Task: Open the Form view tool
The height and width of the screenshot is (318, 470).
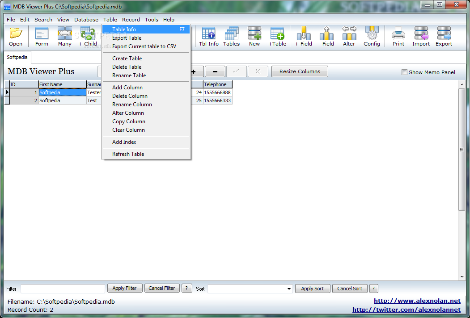Action: click(x=42, y=36)
